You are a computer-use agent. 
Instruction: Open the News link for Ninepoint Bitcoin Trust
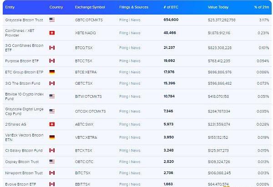click(x=136, y=173)
